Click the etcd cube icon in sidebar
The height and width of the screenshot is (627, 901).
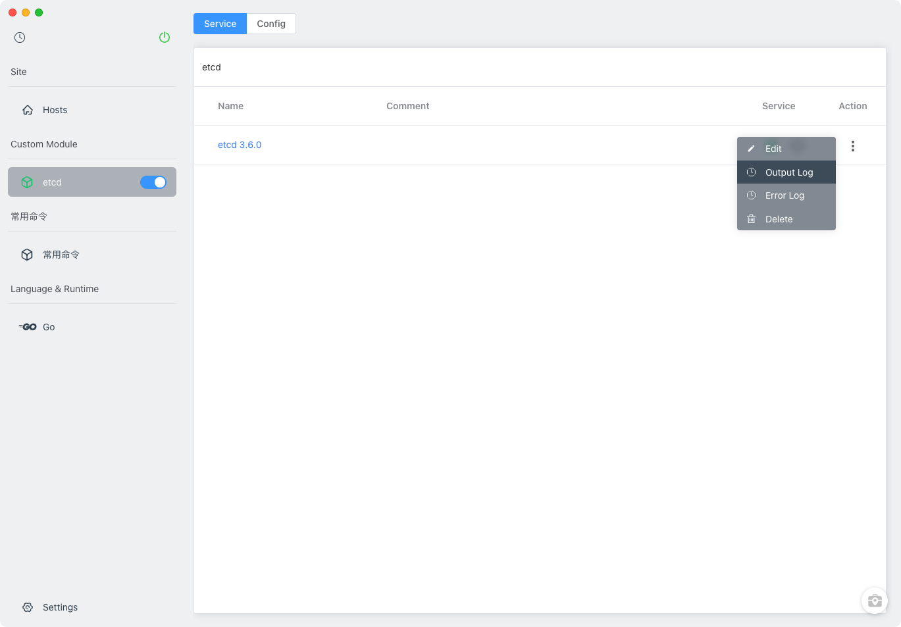pyautogui.click(x=27, y=182)
